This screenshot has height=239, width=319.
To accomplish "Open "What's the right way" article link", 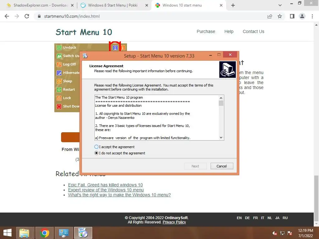I will click(119, 195).
